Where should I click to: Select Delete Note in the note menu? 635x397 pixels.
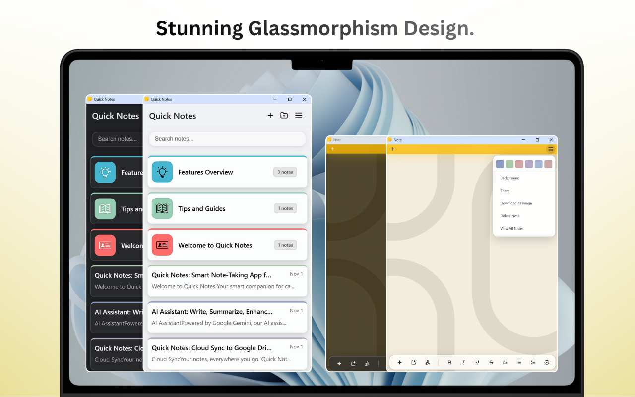click(510, 216)
